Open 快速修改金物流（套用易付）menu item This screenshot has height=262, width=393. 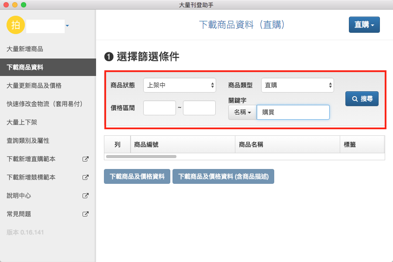tap(45, 104)
